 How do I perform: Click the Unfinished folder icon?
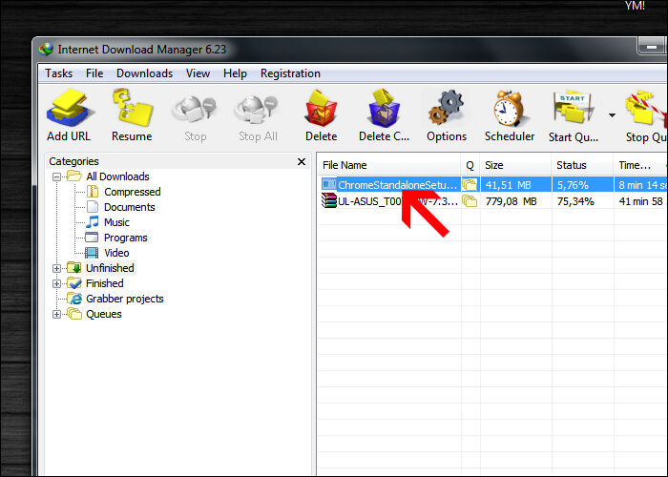74,268
